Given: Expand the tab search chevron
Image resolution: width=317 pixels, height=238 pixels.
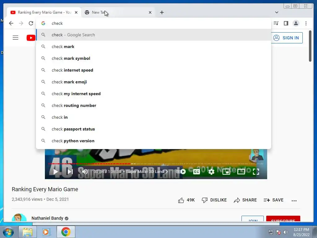Looking at the screenshot, I should tap(276, 12).
